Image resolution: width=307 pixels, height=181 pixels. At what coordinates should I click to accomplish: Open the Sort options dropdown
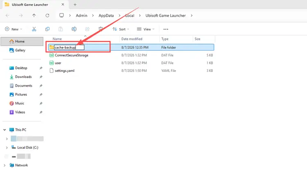tap(121, 29)
